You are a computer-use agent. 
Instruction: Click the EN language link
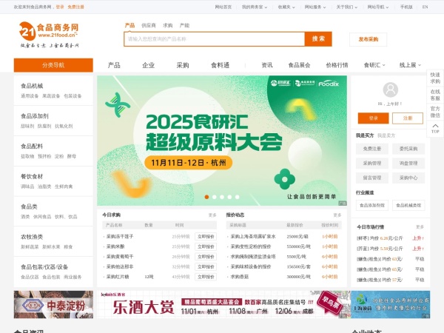(x=425, y=7)
